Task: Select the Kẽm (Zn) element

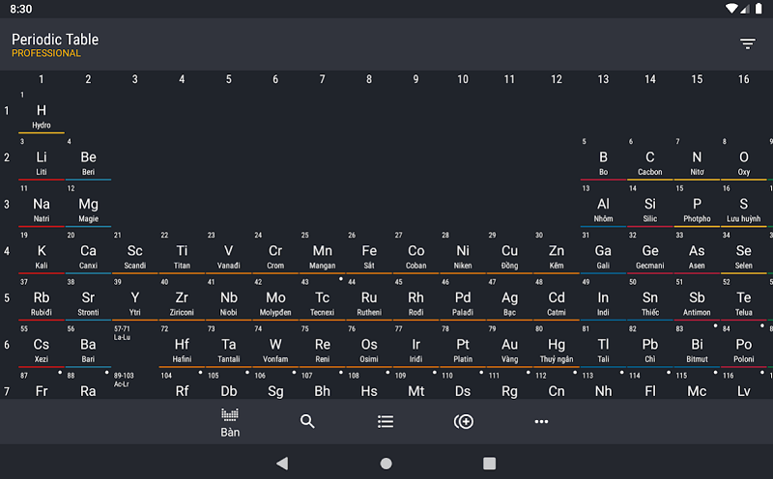Action: click(x=557, y=252)
